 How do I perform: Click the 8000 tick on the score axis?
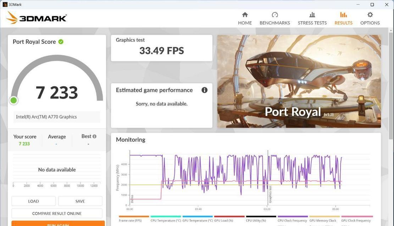pyautogui.click(x=67, y=186)
